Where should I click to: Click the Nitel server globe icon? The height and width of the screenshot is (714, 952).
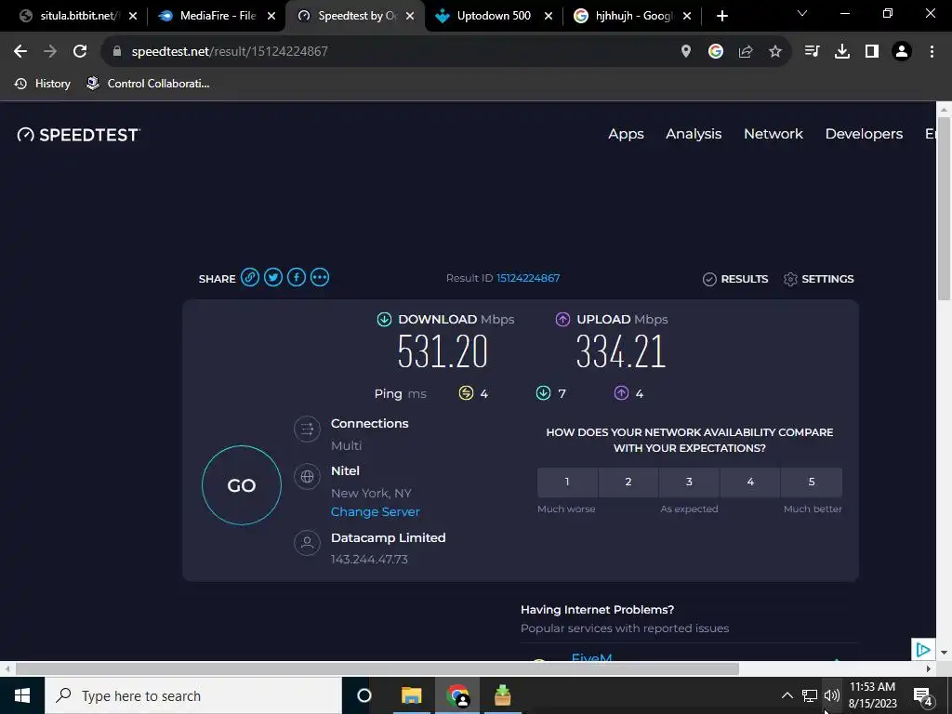(307, 477)
